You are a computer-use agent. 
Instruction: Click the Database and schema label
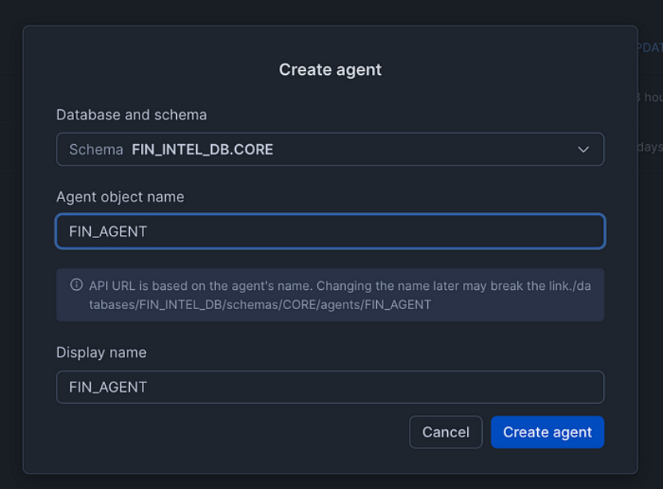coord(131,115)
